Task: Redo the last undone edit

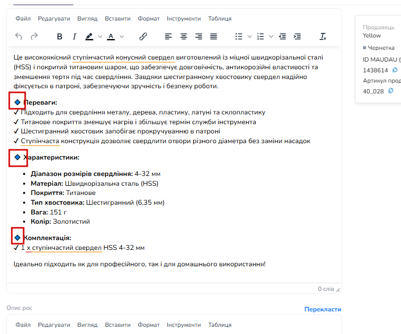Action: tap(34, 36)
